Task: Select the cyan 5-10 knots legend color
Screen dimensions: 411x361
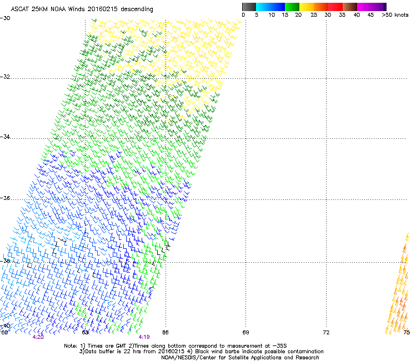Action: (x=264, y=7)
